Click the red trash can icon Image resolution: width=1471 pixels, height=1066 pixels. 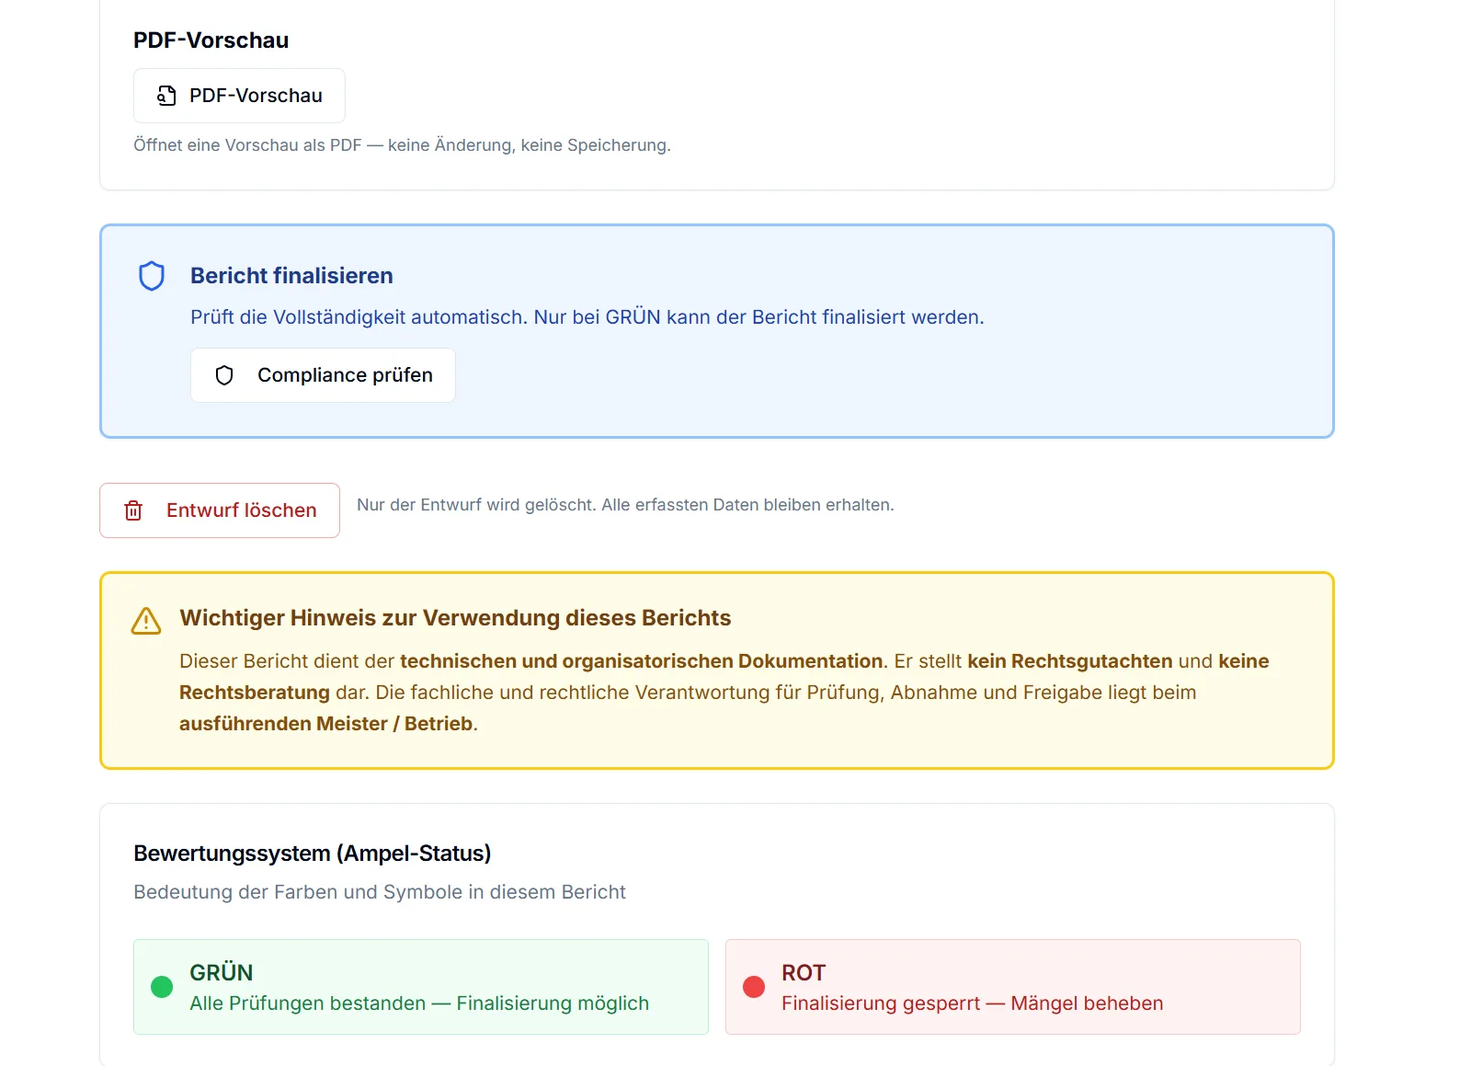pos(133,510)
